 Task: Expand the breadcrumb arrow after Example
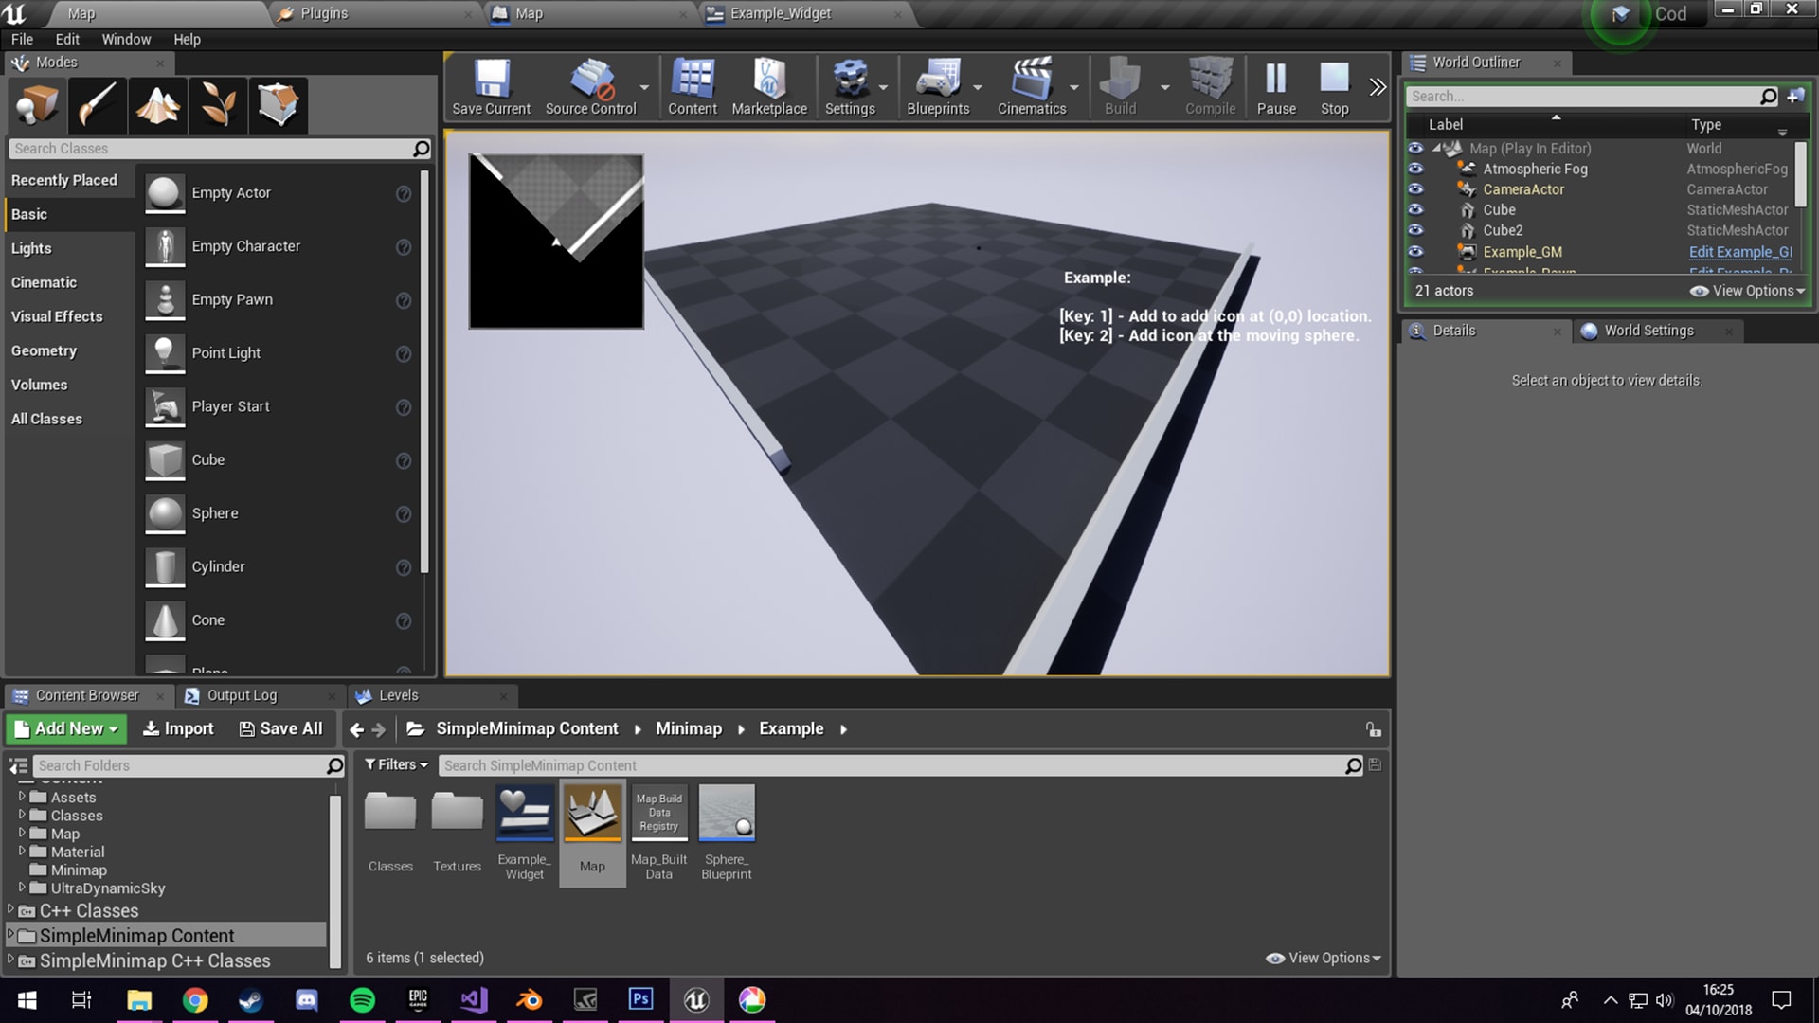(x=843, y=729)
